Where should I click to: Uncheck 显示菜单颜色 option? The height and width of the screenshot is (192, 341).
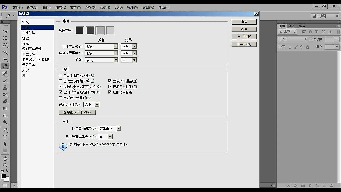110,81
